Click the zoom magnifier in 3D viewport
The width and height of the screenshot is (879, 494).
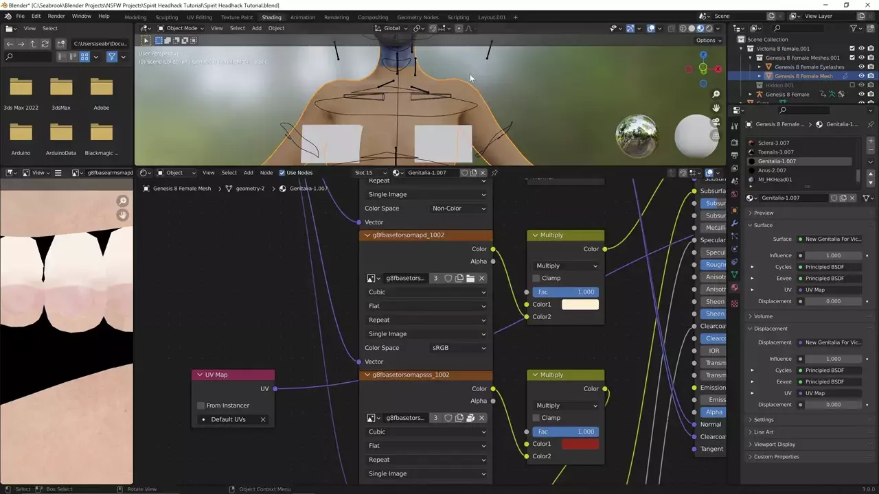pyautogui.click(x=716, y=94)
